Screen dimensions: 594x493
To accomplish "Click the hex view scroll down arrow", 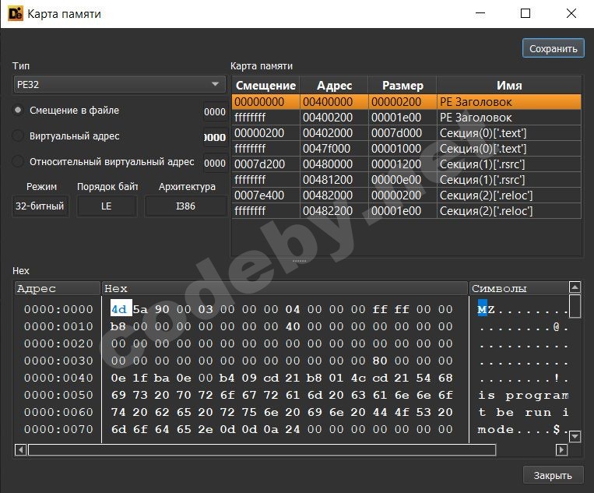I will click(575, 436).
